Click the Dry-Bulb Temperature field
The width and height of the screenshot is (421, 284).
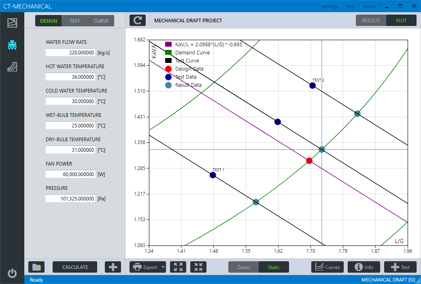(x=70, y=150)
